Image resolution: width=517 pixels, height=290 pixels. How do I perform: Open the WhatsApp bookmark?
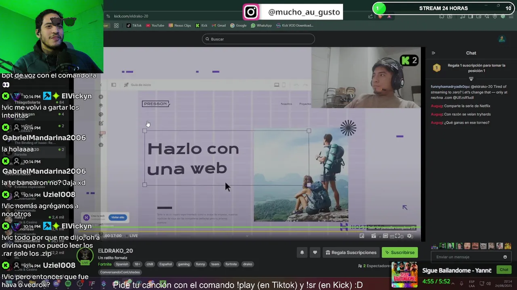(x=261, y=25)
